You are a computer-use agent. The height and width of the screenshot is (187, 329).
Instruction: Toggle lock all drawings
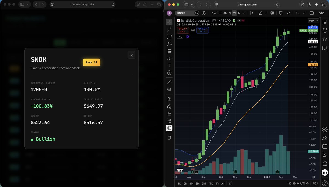(169, 114)
